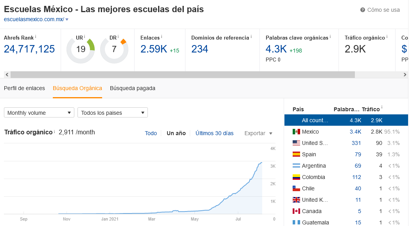The width and height of the screenshot is (412, 226).
Task: Open the escuelasmexico.com.mx link
Action: pos(34,18)
